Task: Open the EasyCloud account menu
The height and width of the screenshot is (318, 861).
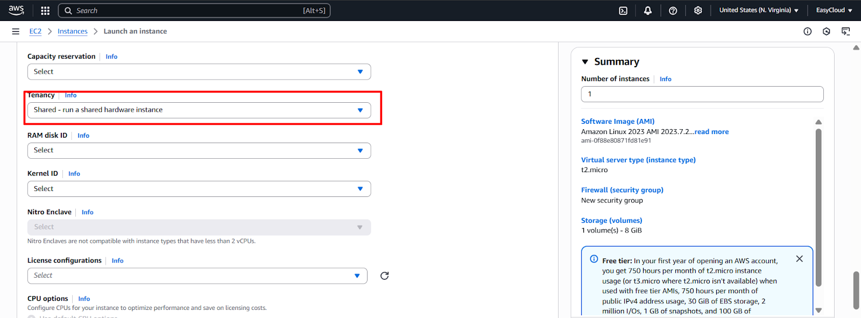Action: pyautogui.click(x=834, y=10)
